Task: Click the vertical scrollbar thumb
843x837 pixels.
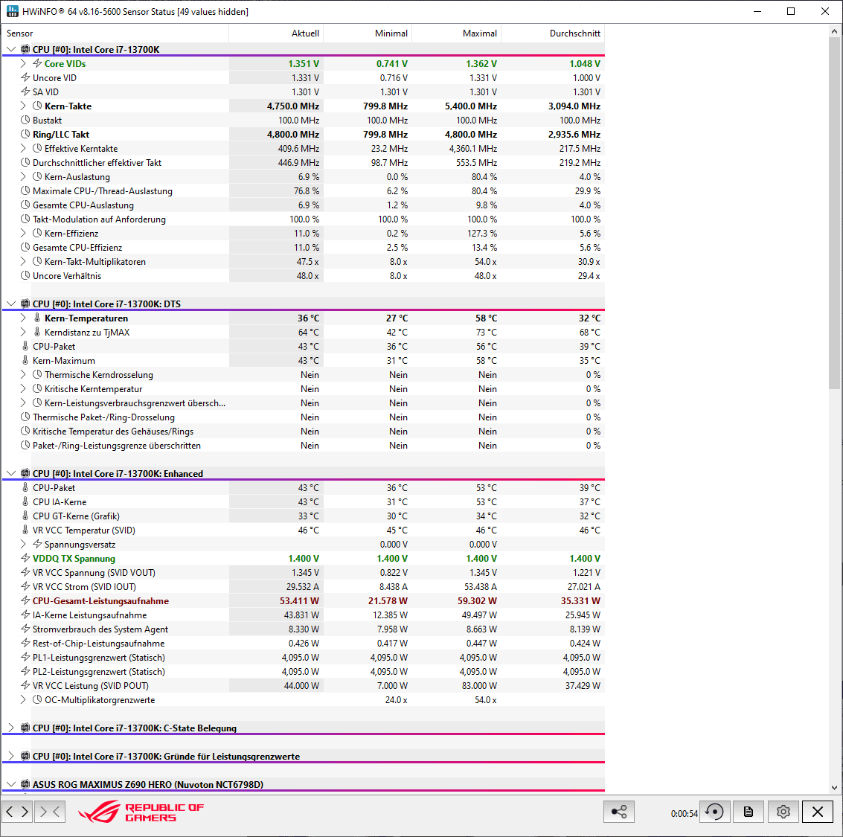Action: coord(834,212)
